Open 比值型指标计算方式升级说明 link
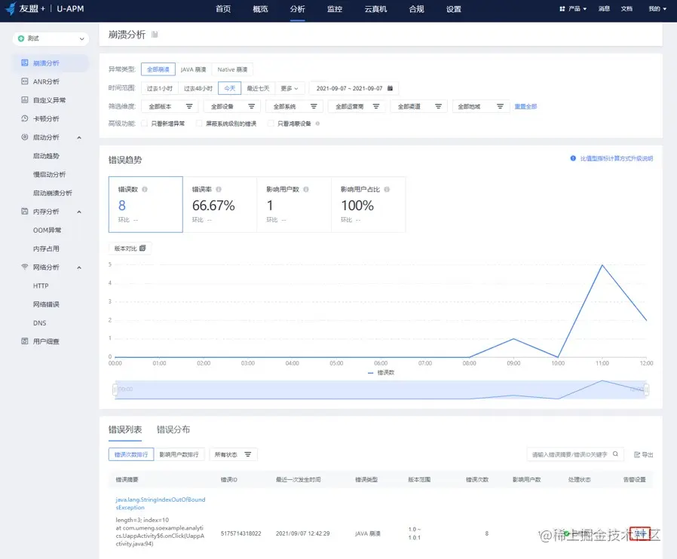677x559 pixels. tap(617, 159)
